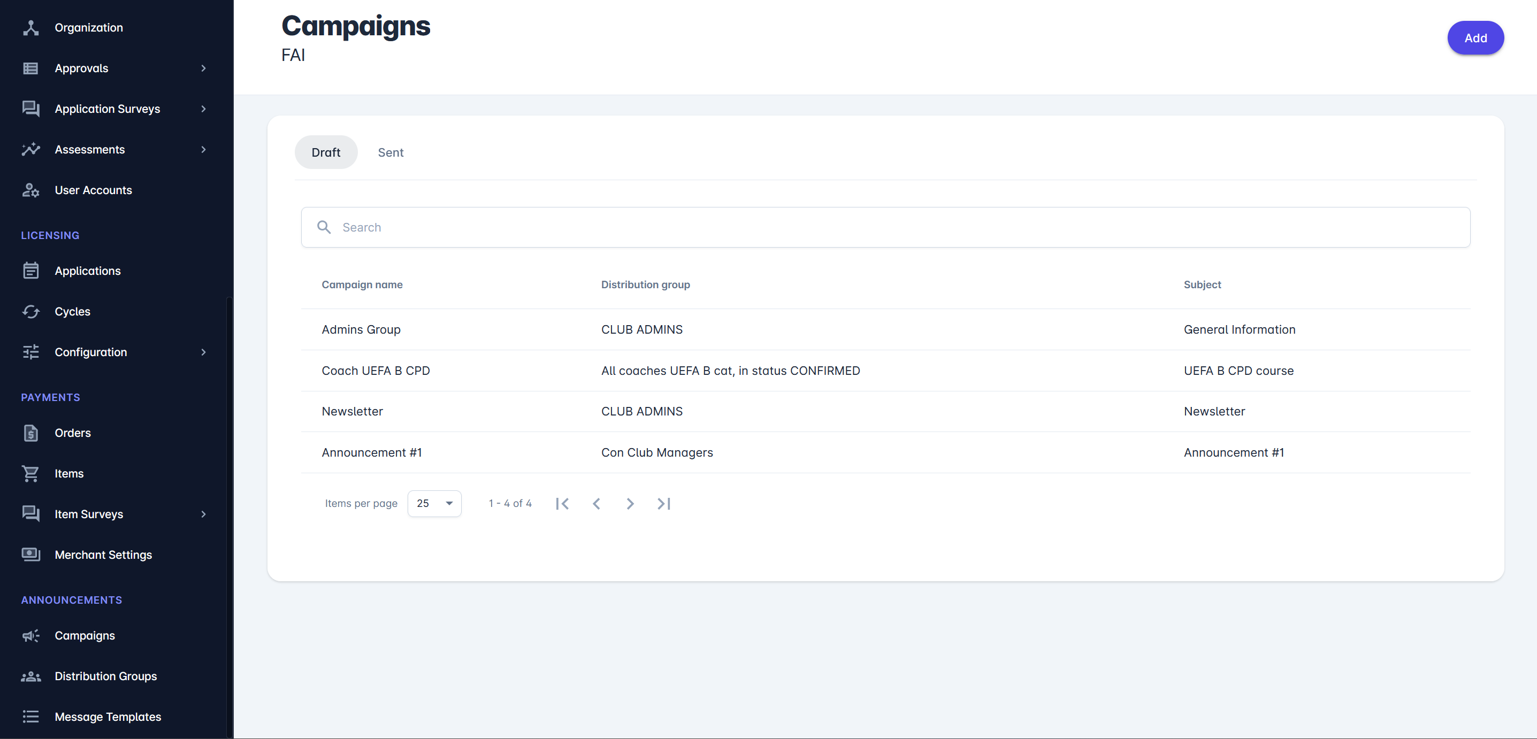Click the Organization sidebar icon
1537x739 pixels.
point(30,27)
